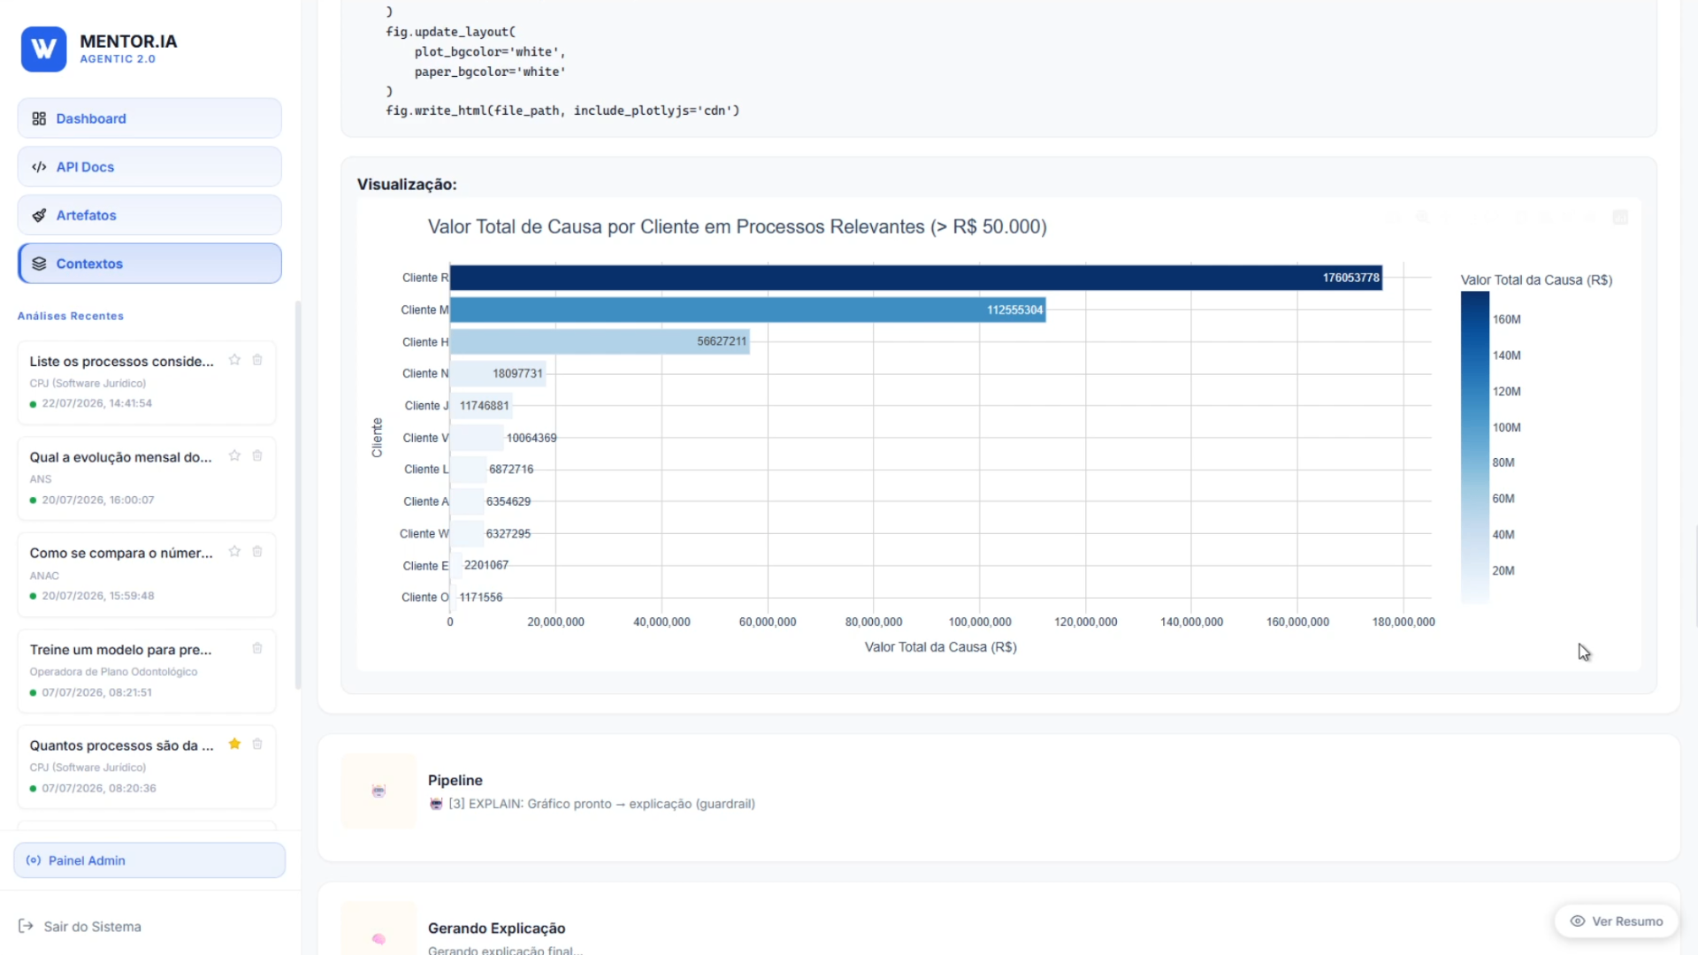Image resolution: width=1698 pixels, height=955 pixels.
Task: Click the 'Cliente E' axis label
Action: point(425,566)
